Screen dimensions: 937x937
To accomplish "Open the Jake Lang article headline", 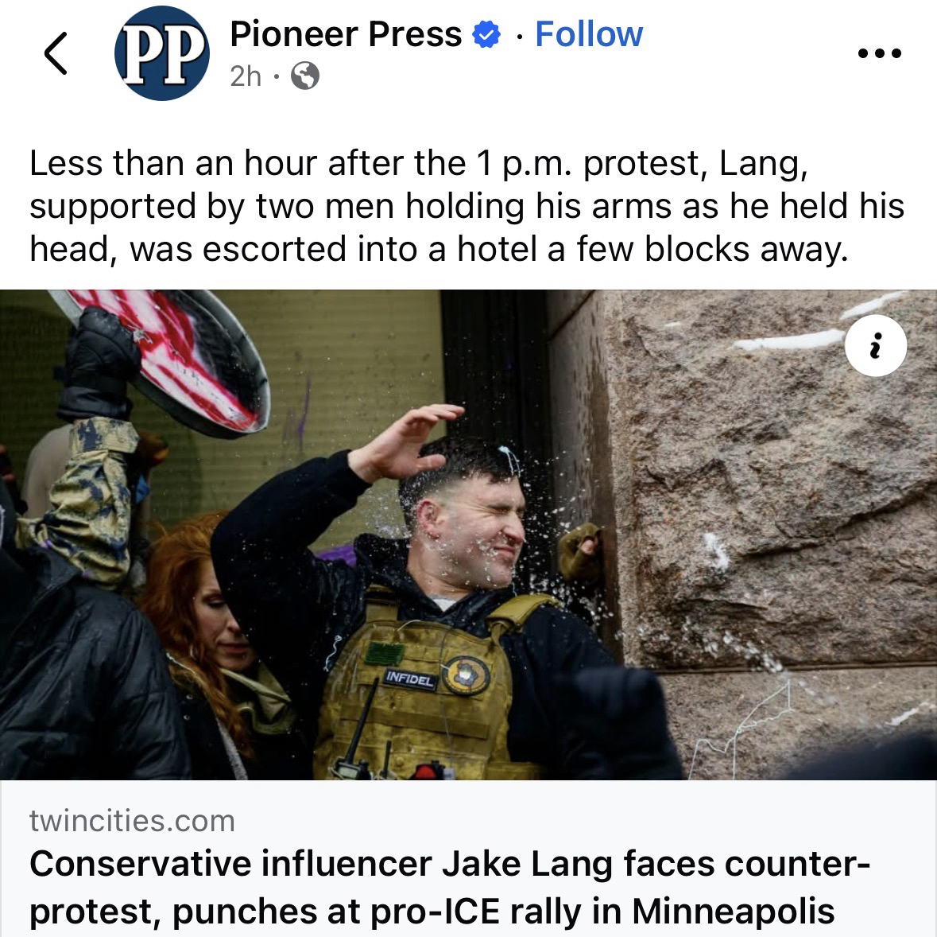I will click(x=449, y=888).
